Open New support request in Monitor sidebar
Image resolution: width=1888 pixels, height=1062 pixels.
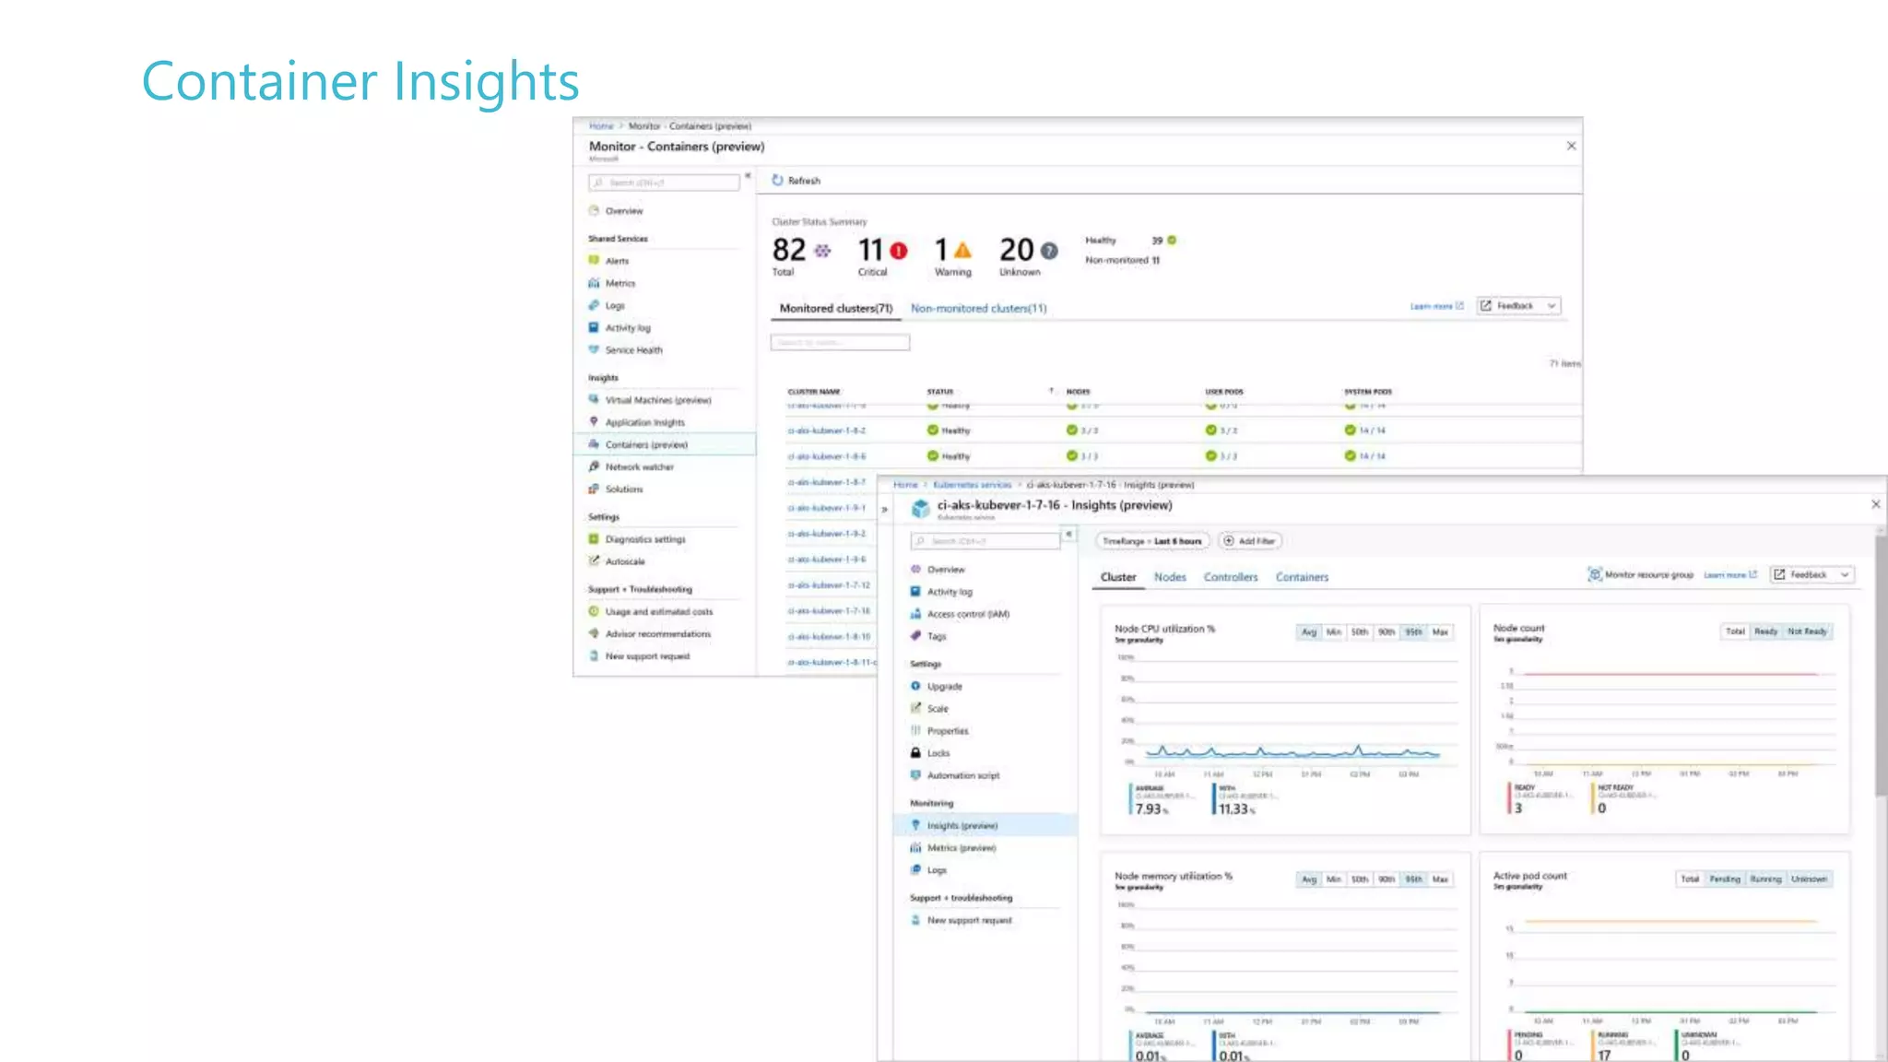tap(647, 656)
